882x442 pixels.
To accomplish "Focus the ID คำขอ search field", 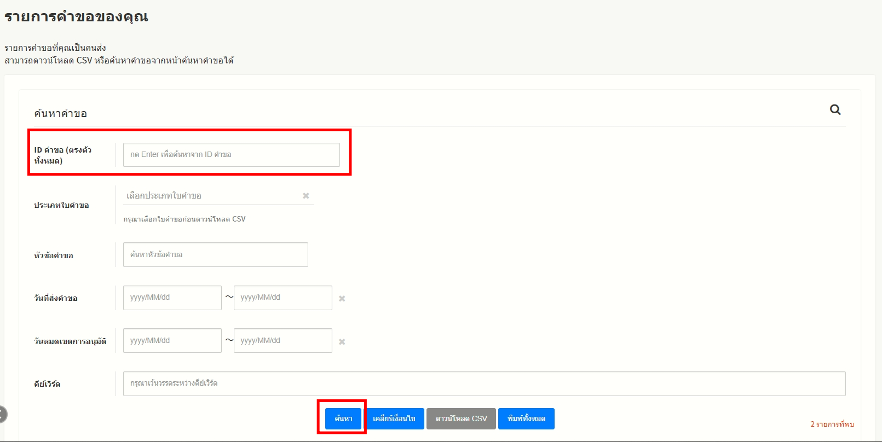I will [x=231, y=155].
